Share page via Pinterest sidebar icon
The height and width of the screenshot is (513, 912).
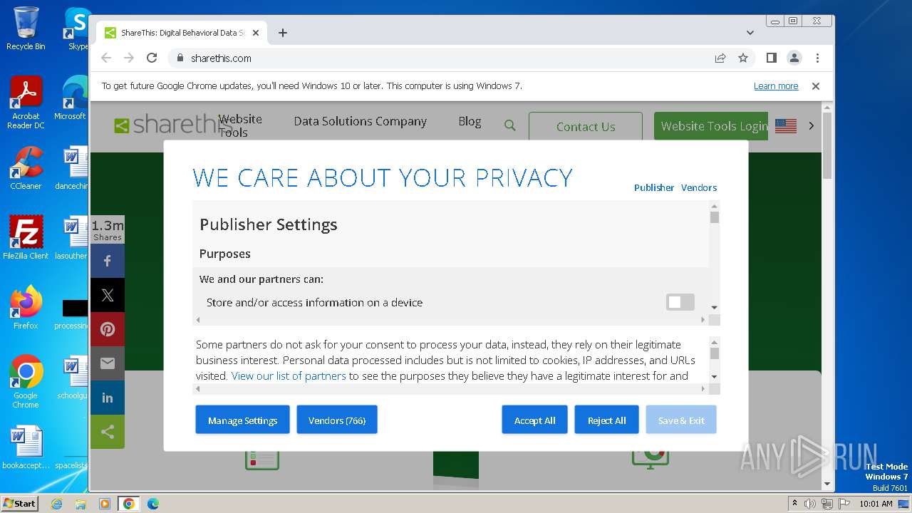coord(108,329)
